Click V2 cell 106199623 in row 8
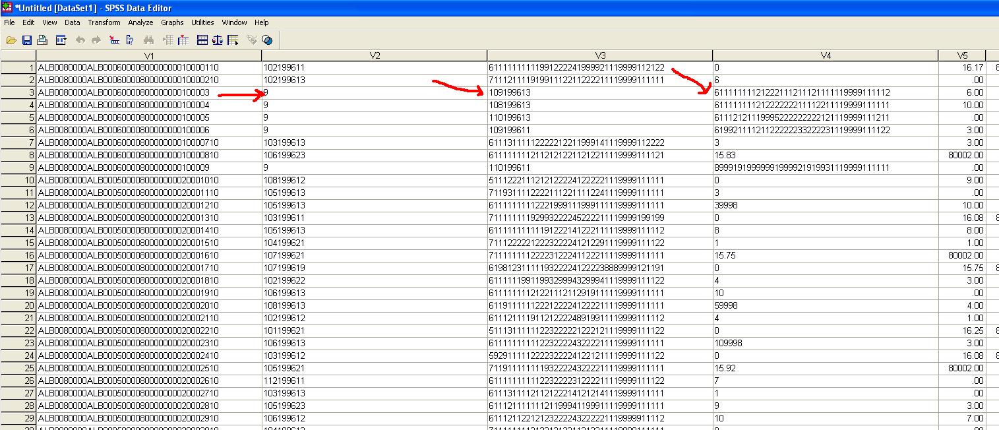Screen dimensions: 999x430 pos(375,156)
